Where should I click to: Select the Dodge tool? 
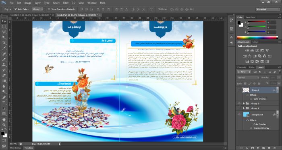coord(4,92)
